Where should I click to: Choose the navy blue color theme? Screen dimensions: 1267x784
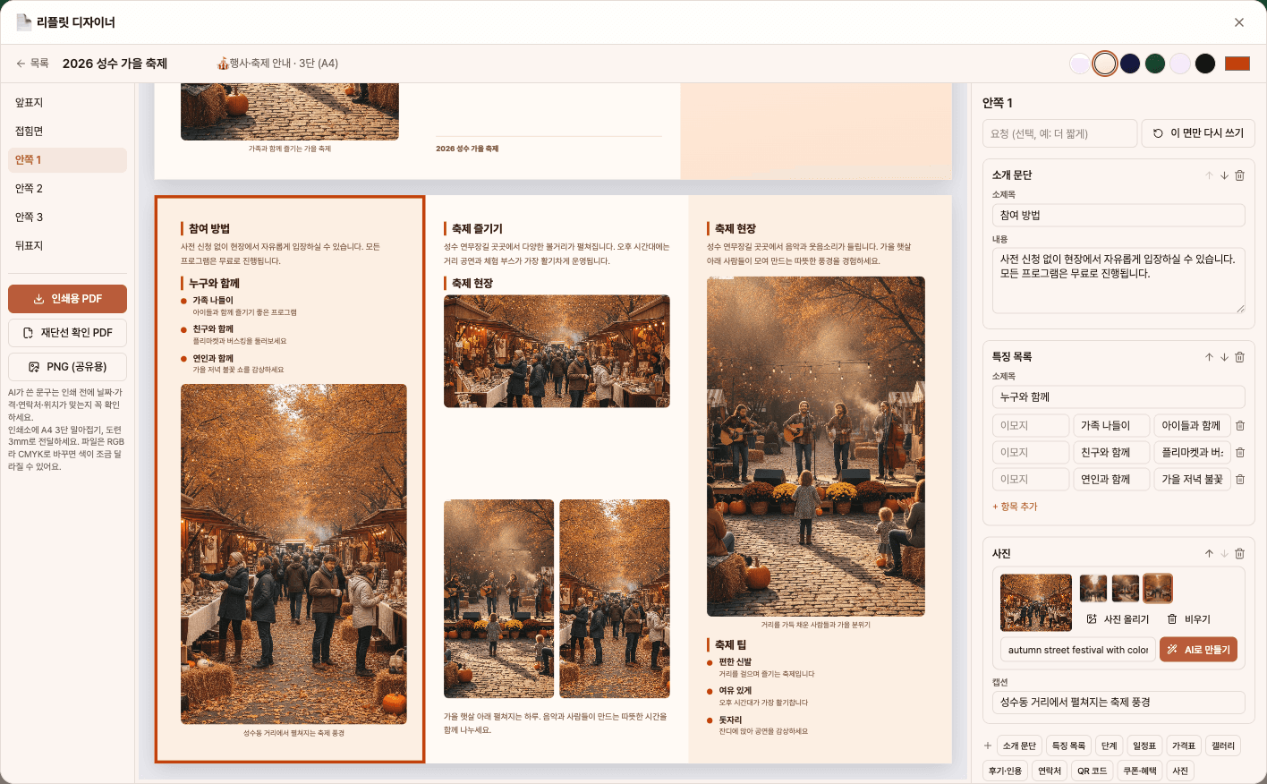[x=1130, y=64]
